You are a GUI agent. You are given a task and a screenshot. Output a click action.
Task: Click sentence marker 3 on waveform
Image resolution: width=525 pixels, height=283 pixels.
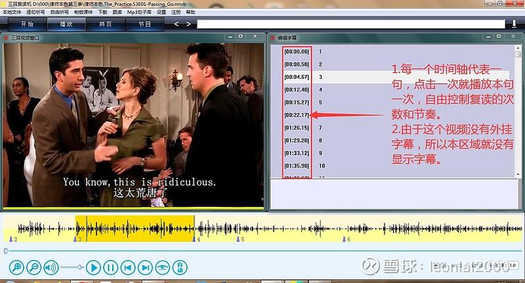click(x=75, y=239)
